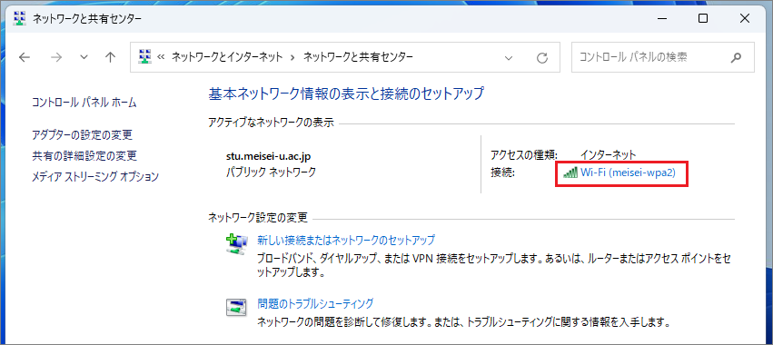The height and width of the screenshot is (345, 773).
Task: Click the network icon in address bar
Action: (144, 56)
